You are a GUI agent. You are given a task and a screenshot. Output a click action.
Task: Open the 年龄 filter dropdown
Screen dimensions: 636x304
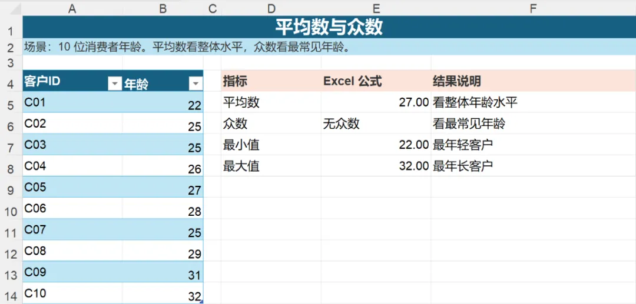click(196, 84)
